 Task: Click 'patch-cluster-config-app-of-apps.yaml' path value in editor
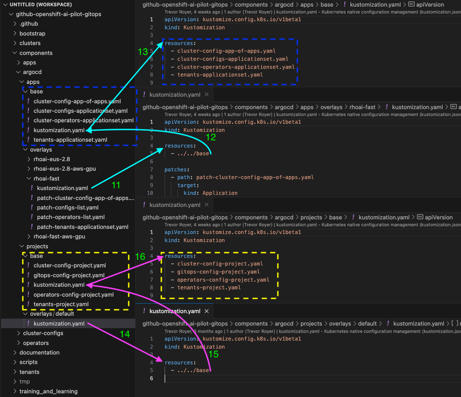pyautogui.click(x=255, y=177)
